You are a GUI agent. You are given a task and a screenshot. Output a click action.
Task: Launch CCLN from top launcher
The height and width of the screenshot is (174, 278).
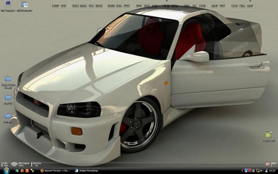(235, 6)
